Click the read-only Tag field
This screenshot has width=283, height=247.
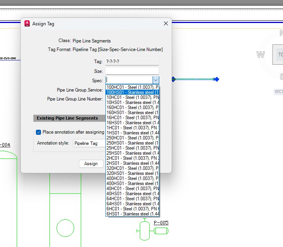132,62
